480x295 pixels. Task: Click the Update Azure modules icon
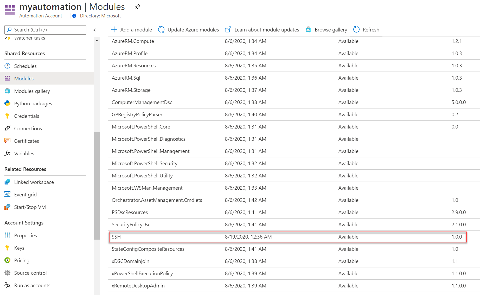tap(161, 30)
